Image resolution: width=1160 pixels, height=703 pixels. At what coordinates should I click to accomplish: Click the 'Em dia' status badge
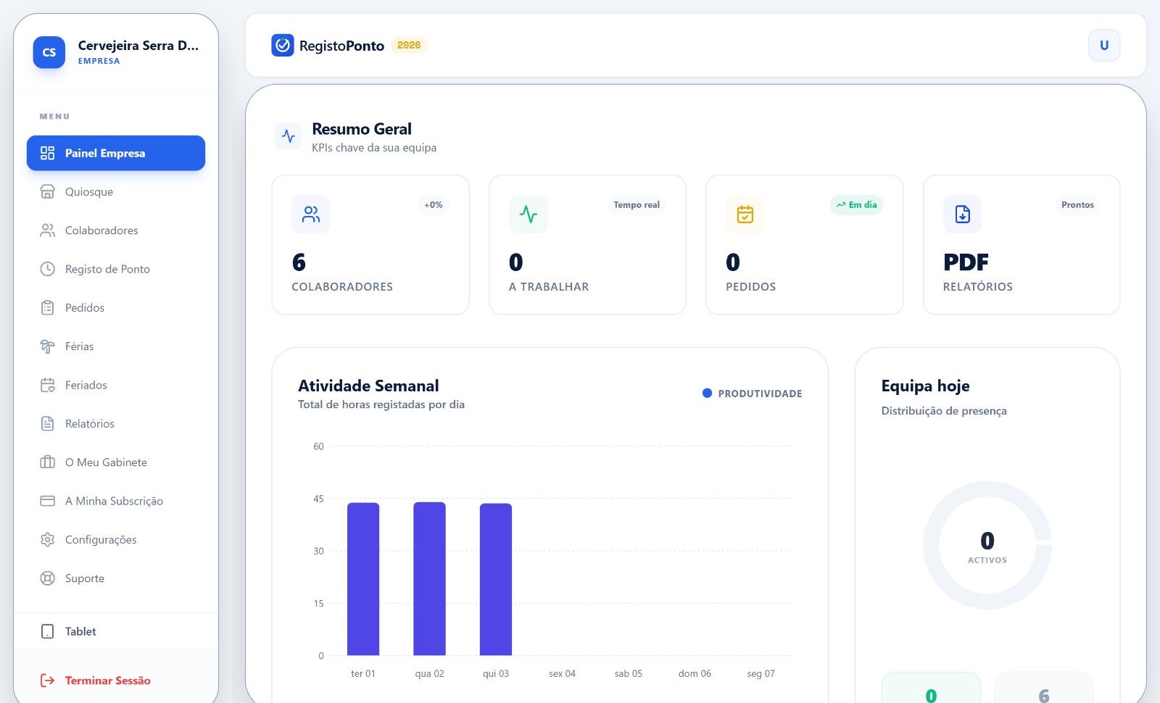856,204
